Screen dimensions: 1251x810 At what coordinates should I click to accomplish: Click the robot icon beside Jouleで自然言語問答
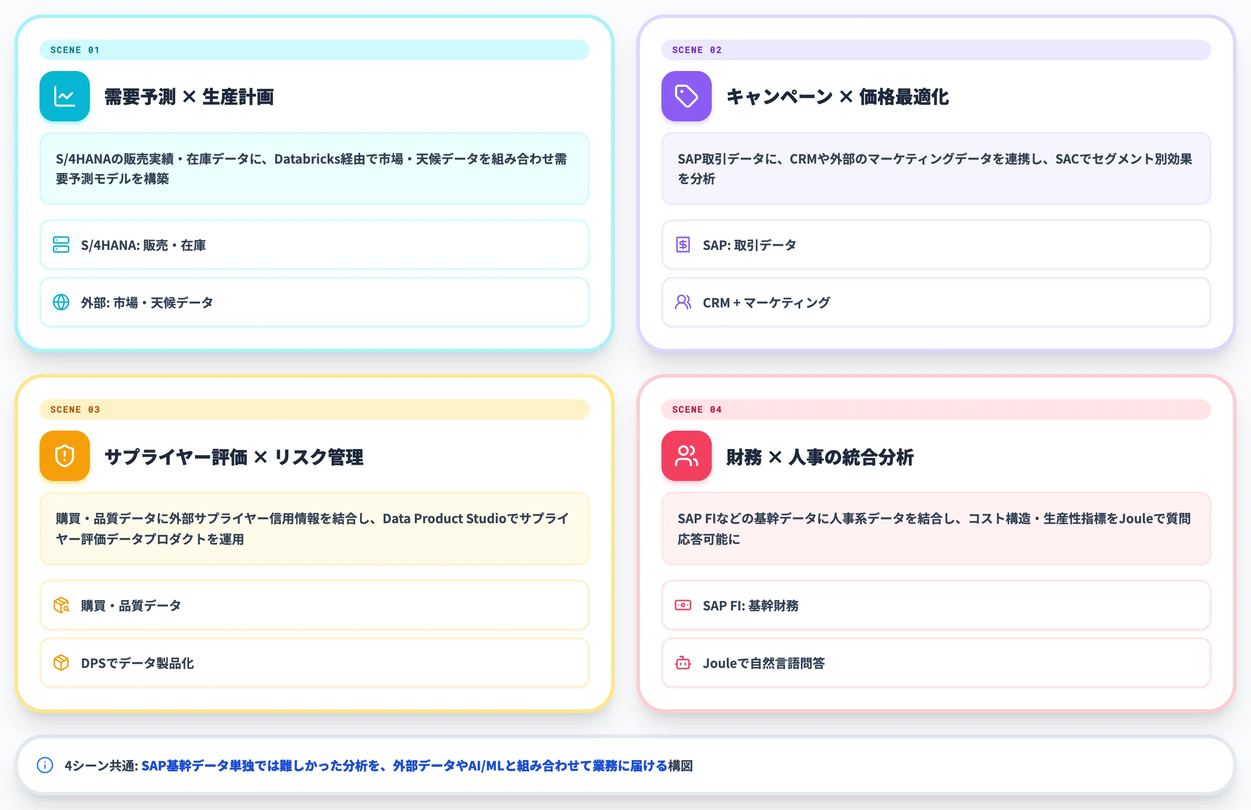[683, 663]
